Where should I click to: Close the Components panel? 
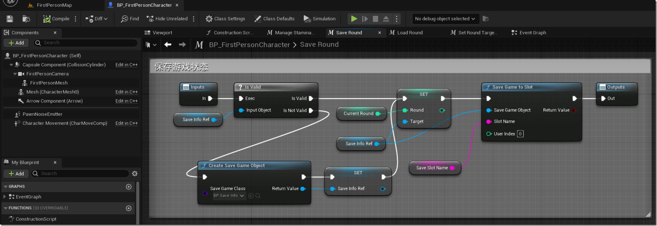pyautogui.click(x=55, y=33)
